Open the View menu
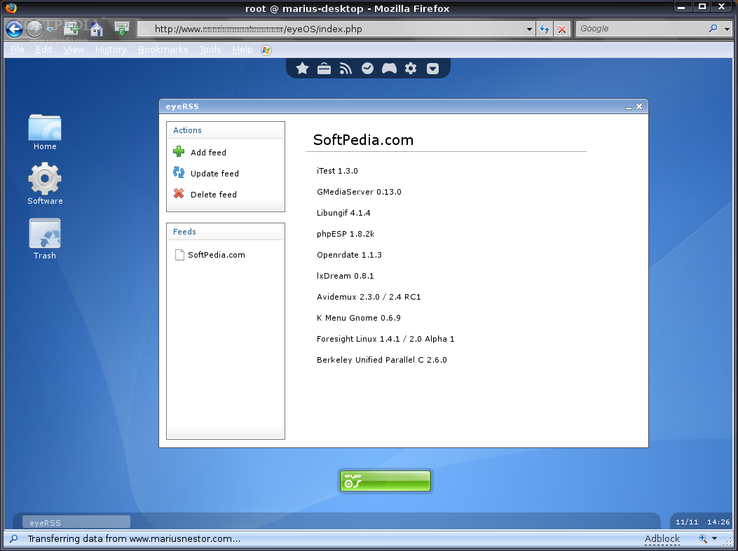The width and height of the screenshot is (738, 551). point(74,50)
